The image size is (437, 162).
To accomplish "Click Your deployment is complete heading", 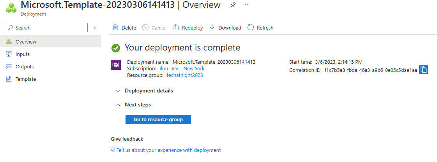I will [182, 47].
